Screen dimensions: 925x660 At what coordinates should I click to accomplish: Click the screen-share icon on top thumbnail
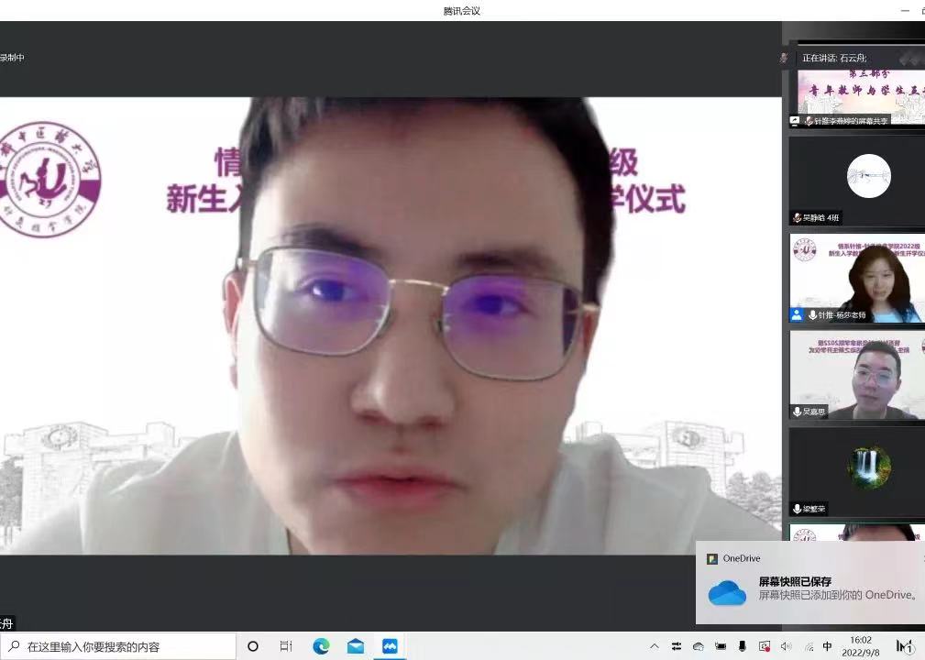point(795,121)
